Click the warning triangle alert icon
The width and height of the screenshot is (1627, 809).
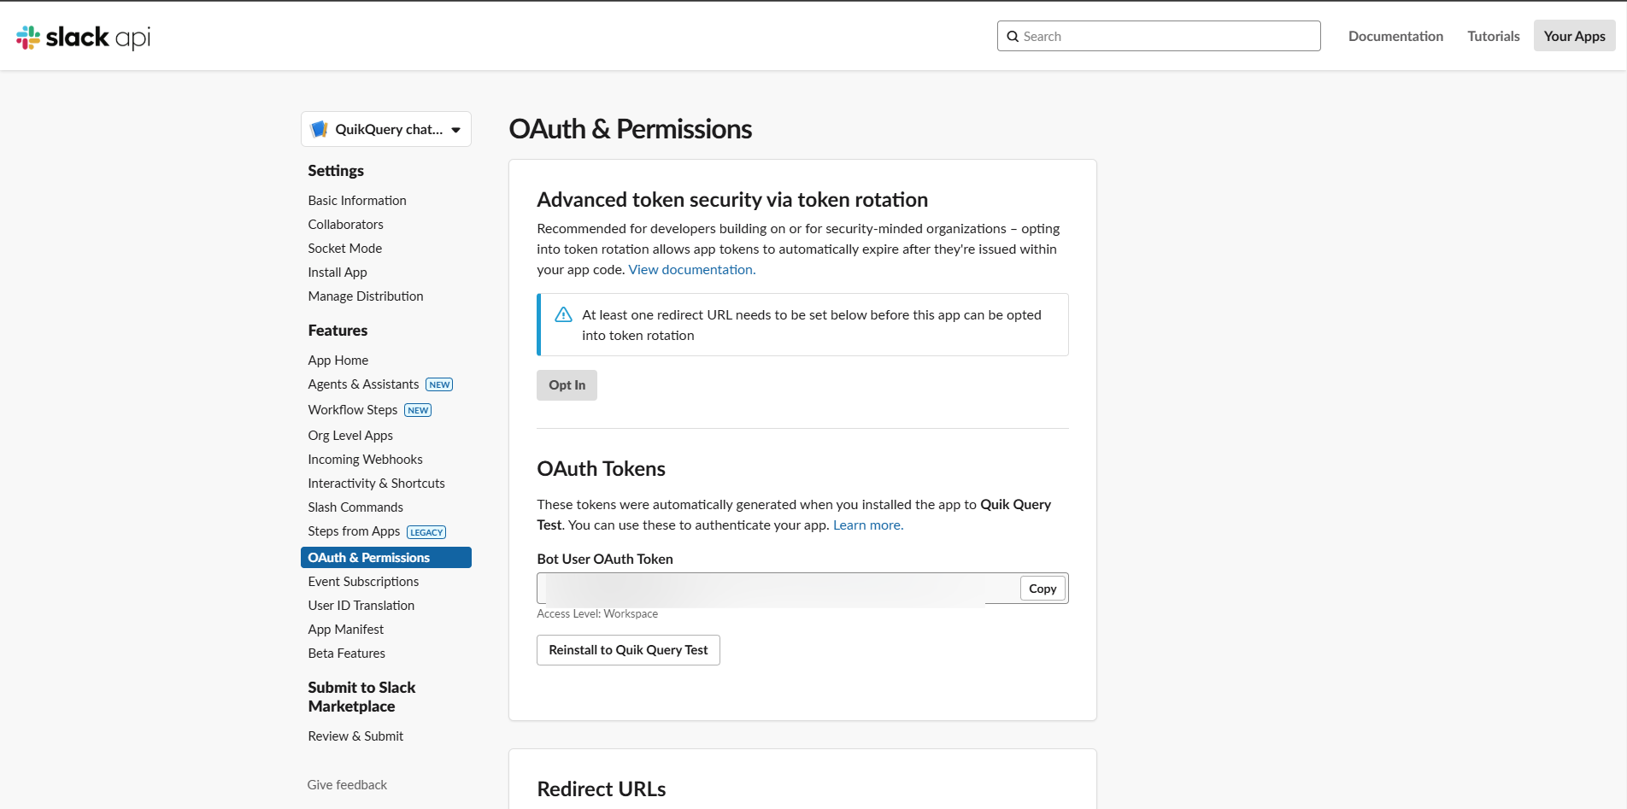(x=563, y=315)
